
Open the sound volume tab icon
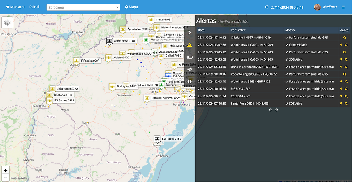coord(190,70)
